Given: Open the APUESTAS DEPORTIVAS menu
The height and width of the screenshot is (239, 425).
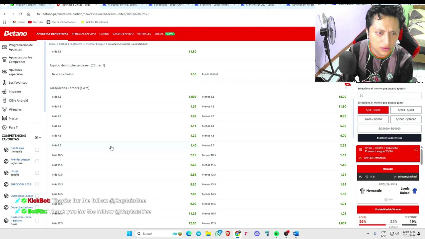Looking at the screenshot, I should point(52,34).
